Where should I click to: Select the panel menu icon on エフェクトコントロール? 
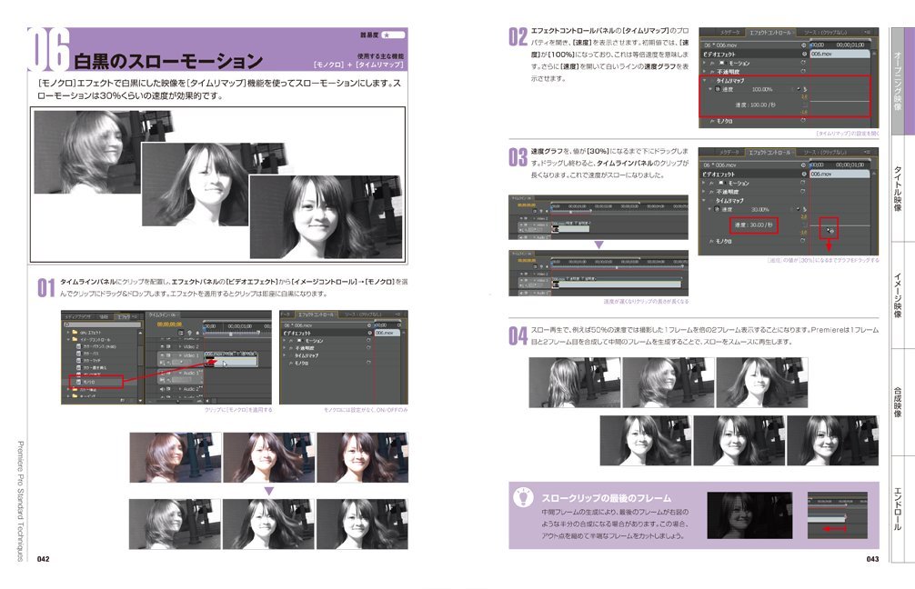click(865, 32)
